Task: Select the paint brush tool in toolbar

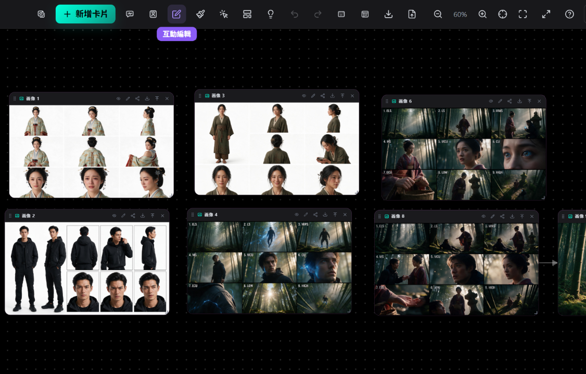Action: point(200,14)
